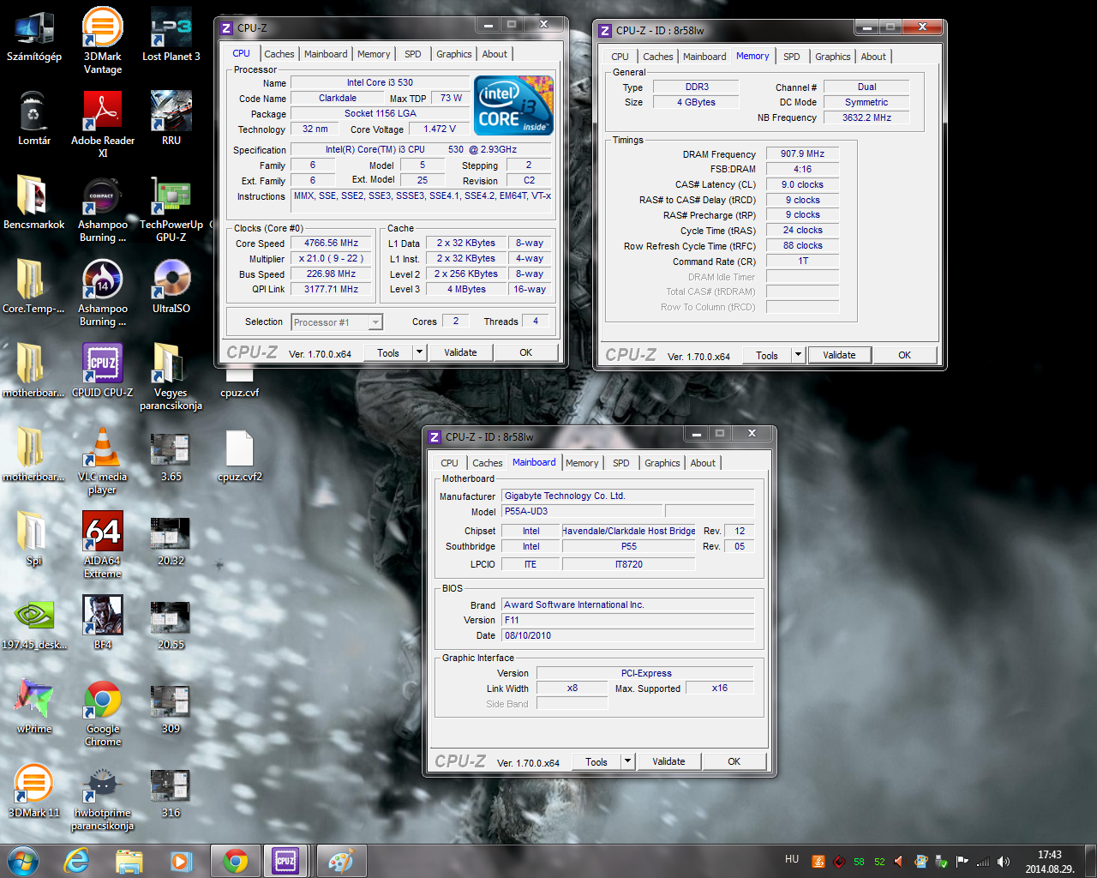Open hwbotprime parancsikonja shortcut
This screenshot has height=878, width=1097.
103,797
